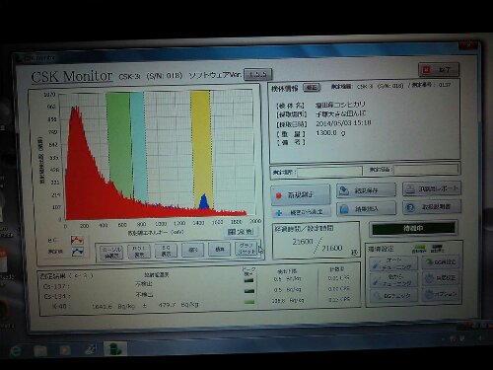The height and width of the screenshot is (370, 493).
Task: Toggle the BG spectrum red line display
Action: click(x=77, y=240)
